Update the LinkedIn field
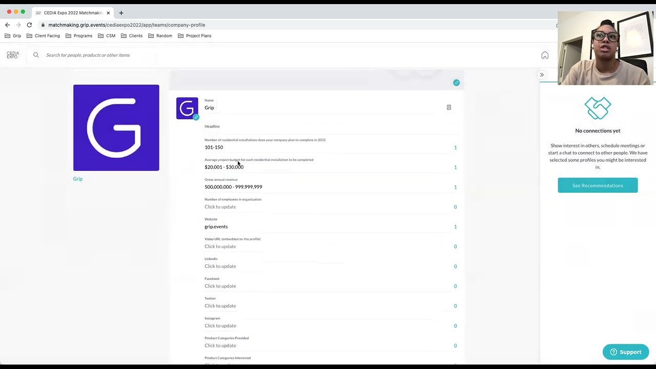The width and height of the screenshot is (656, 369). tap(220, 266)
